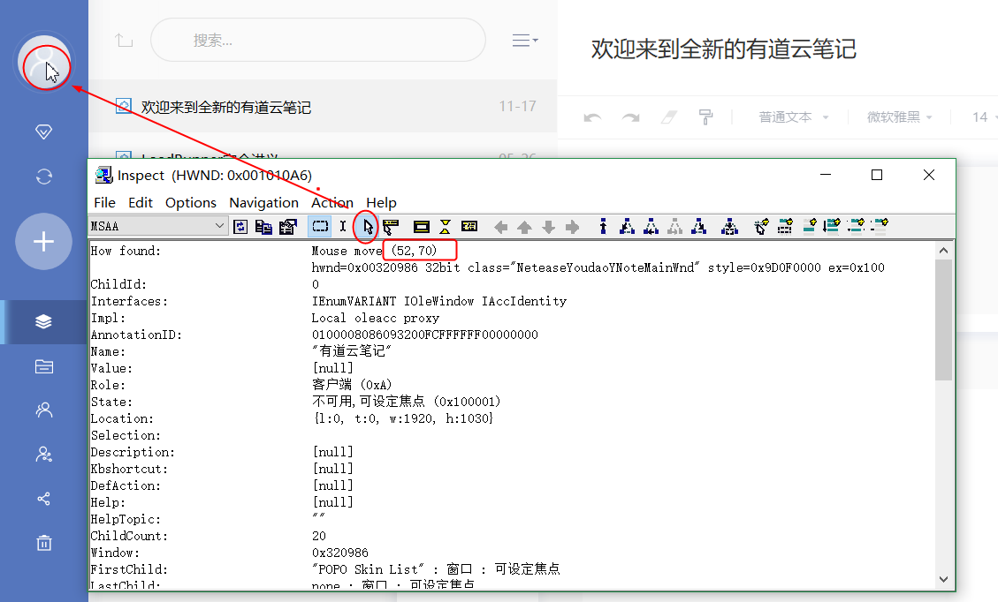Click the go-up-level arrow beside search box
This screenshot has height=602, width=998.
[124, 40]
